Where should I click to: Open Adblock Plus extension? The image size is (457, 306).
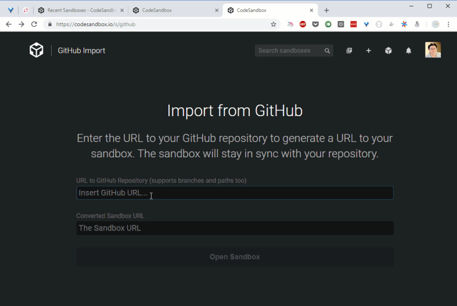[303, 24]
